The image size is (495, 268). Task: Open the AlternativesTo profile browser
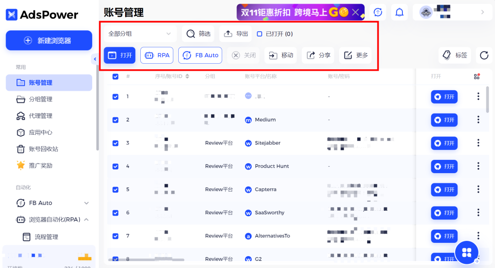tap(444, 236)
